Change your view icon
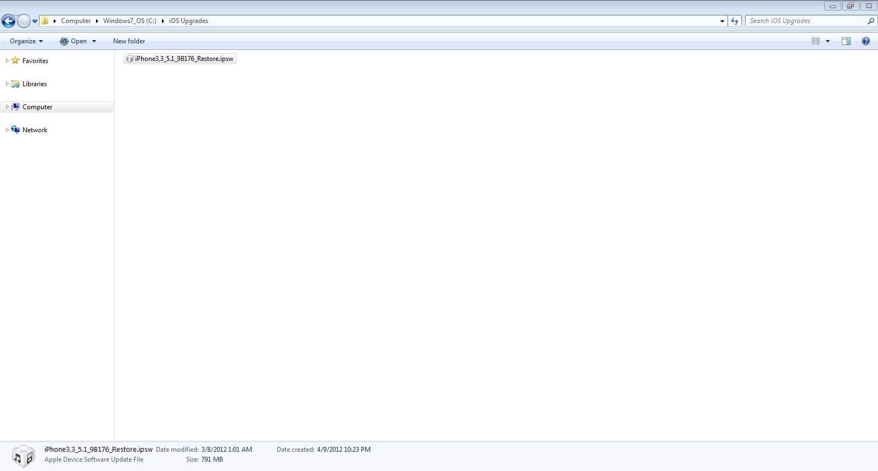The image size is (878, 471). 815,41
